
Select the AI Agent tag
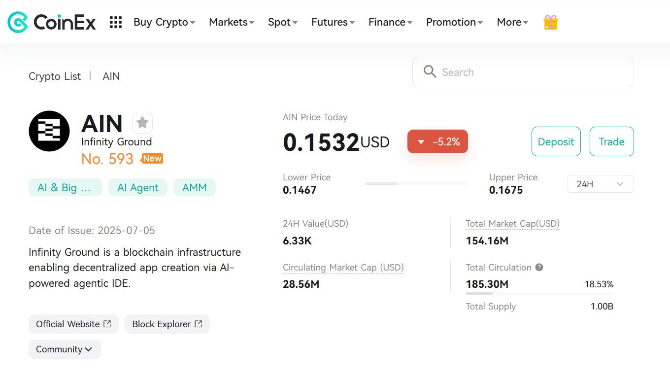(x=138, y=187)
